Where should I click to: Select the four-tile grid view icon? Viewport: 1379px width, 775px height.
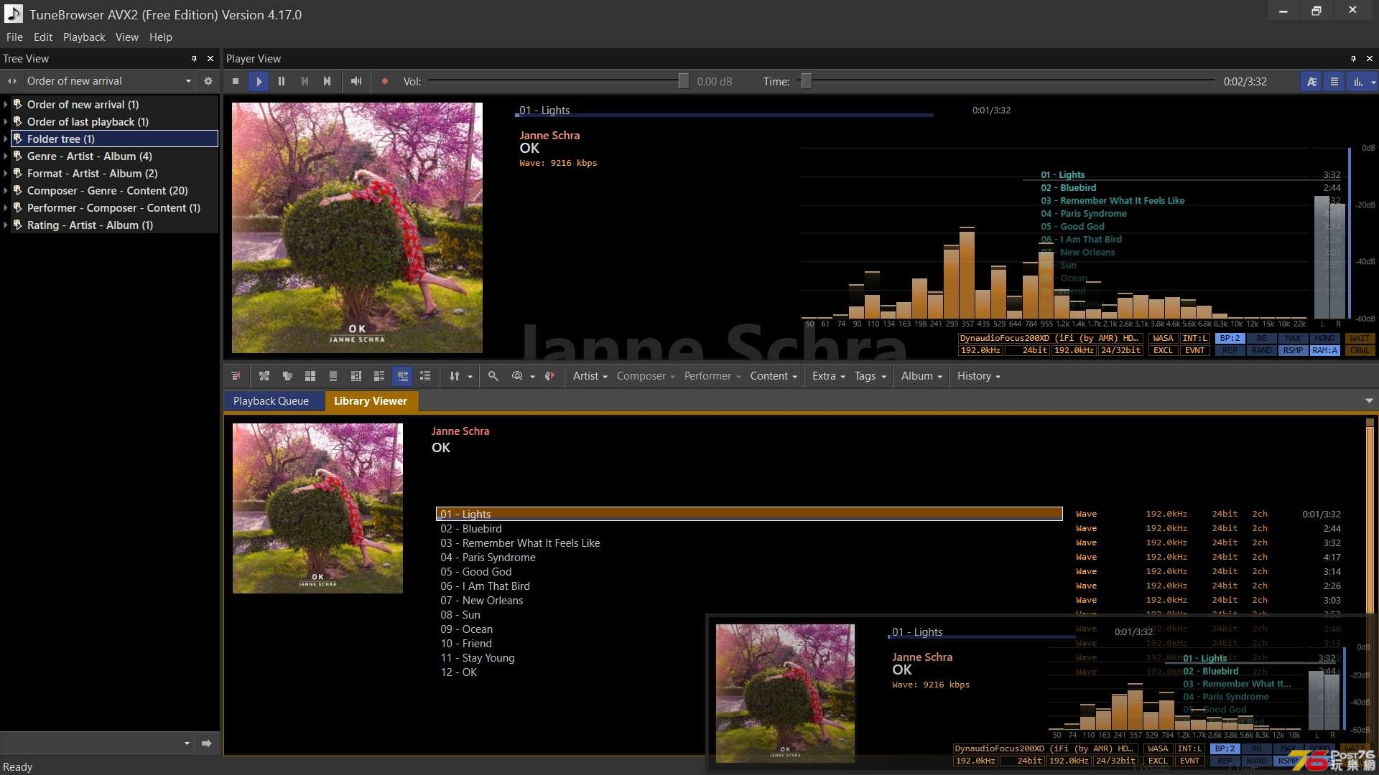[x=310, y=376]
